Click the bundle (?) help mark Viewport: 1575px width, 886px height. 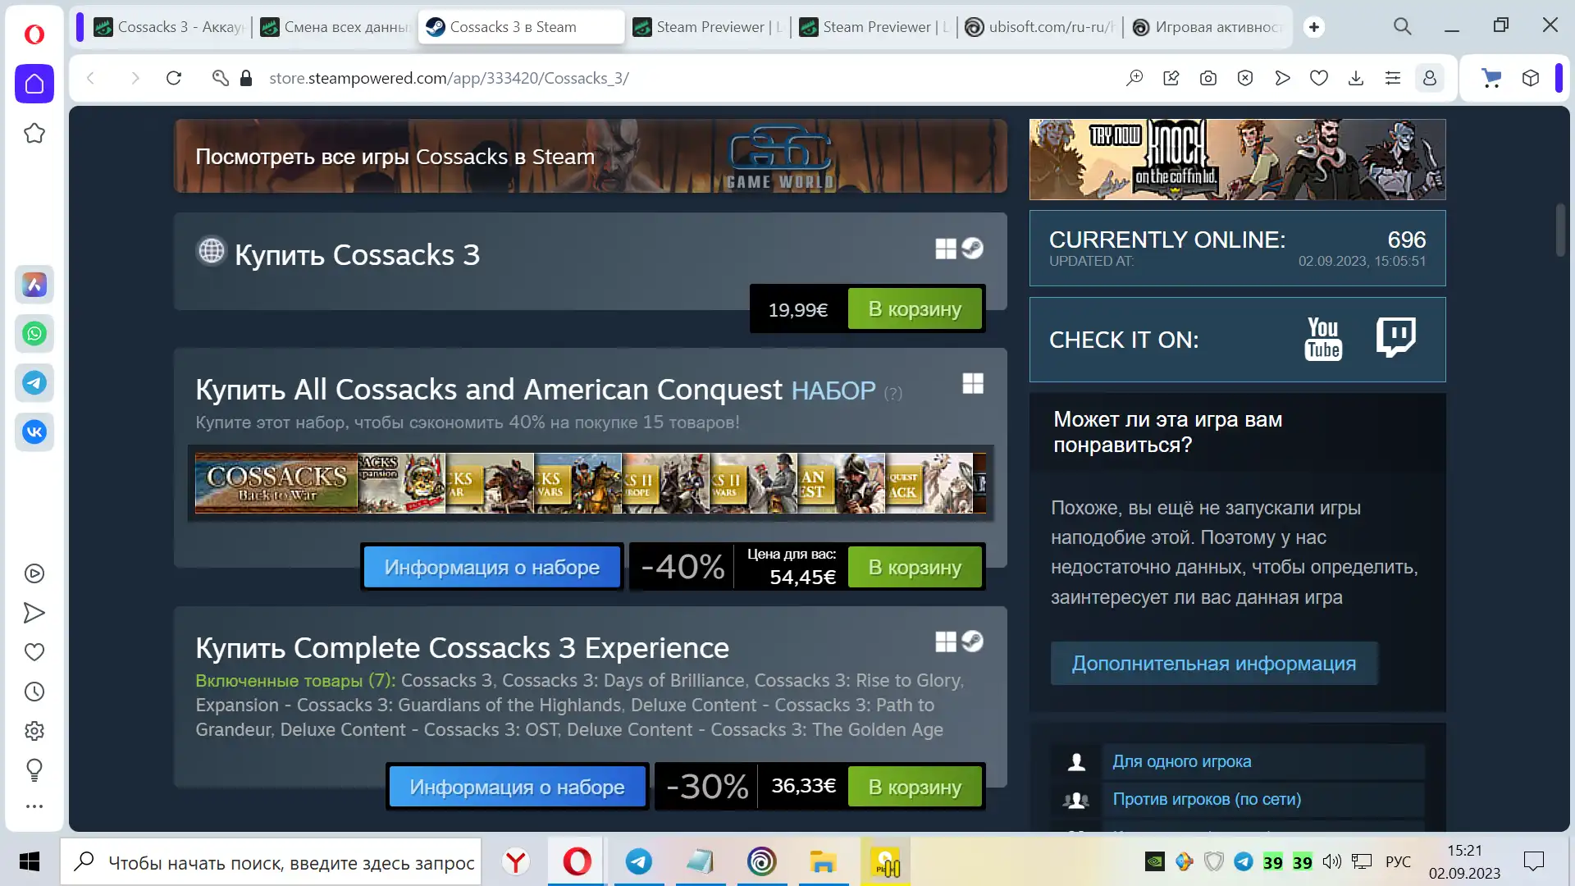tap(893, 393)
